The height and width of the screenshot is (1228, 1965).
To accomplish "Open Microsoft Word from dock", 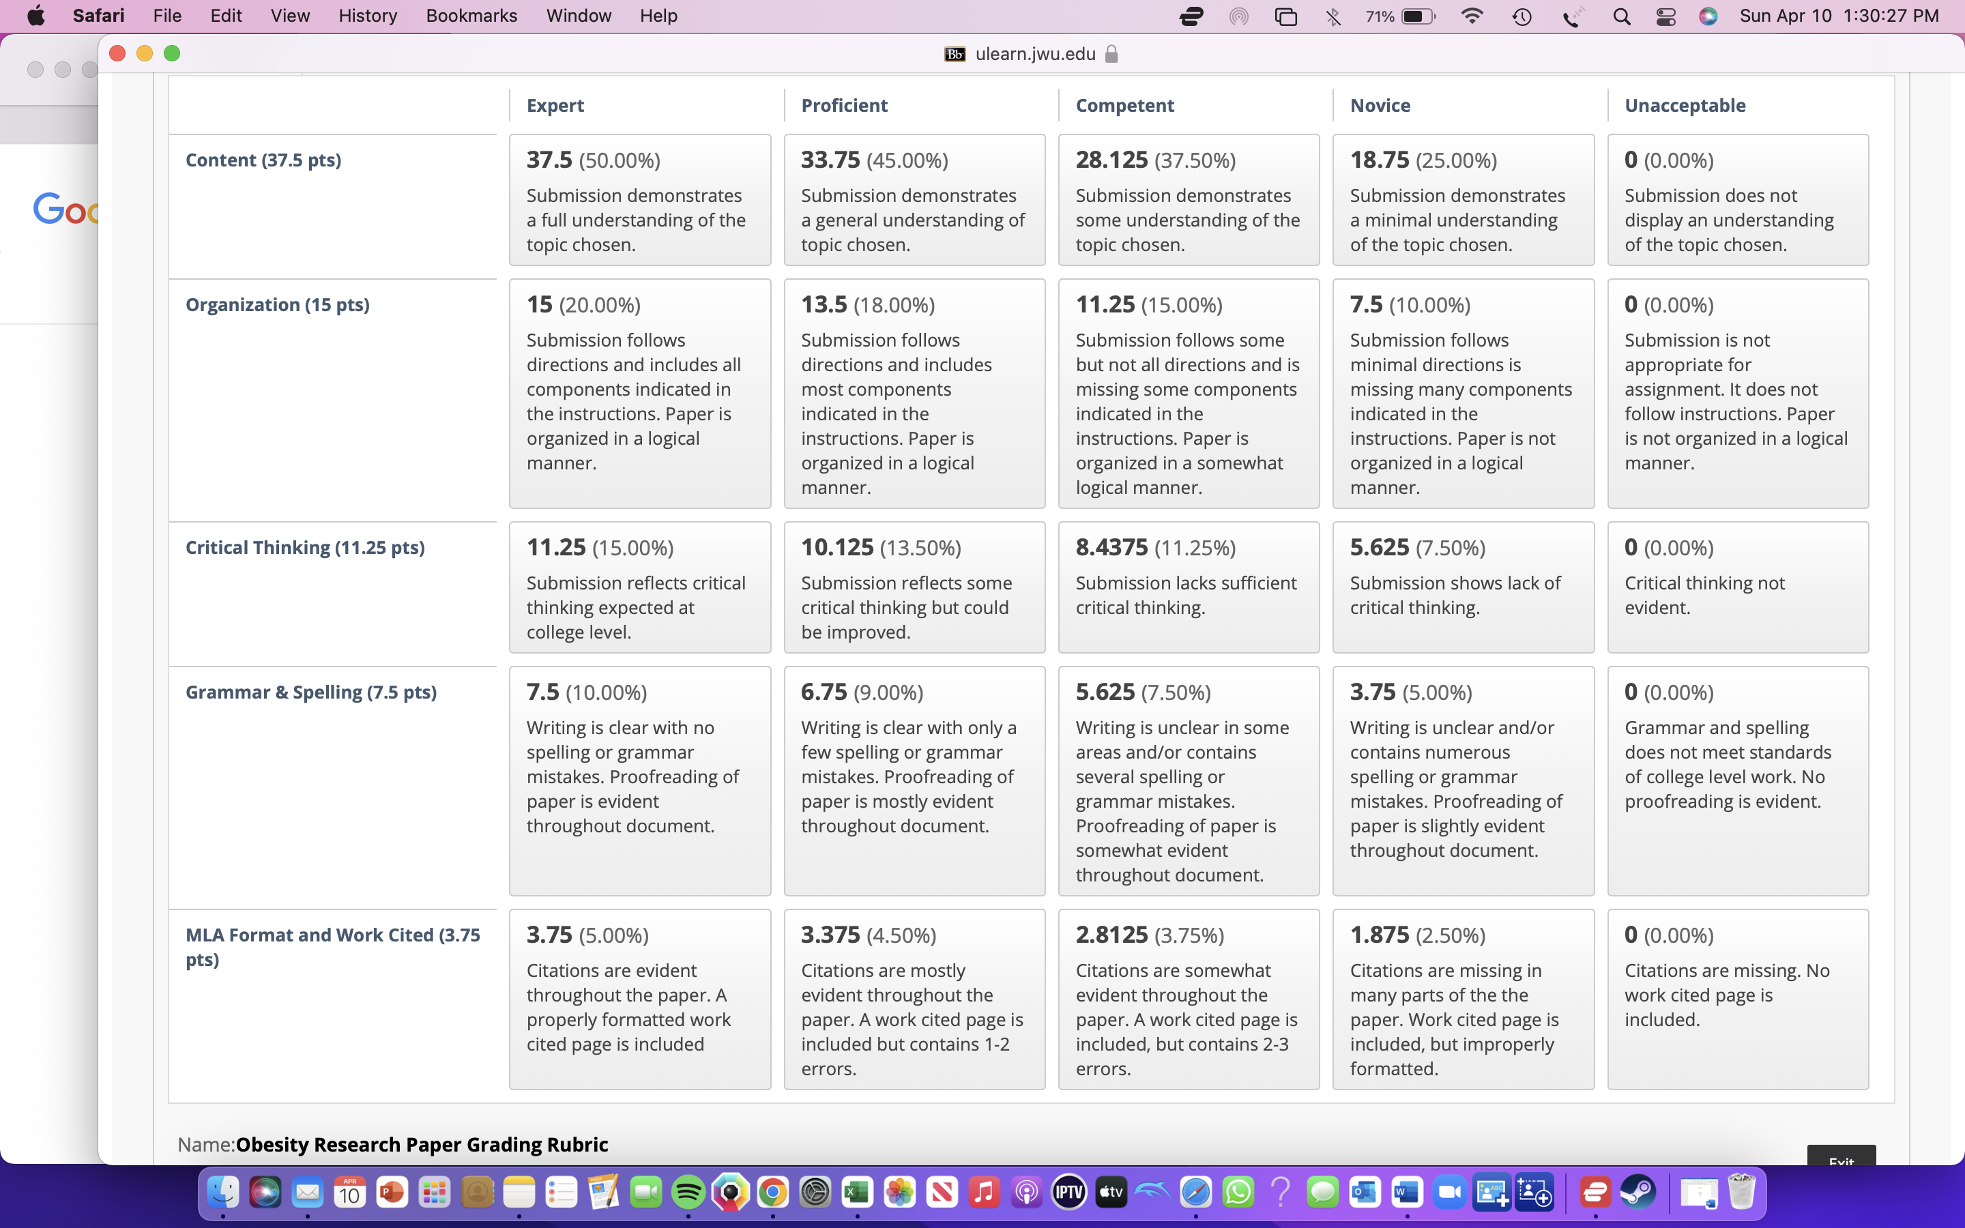I will click(1407, 1193).
